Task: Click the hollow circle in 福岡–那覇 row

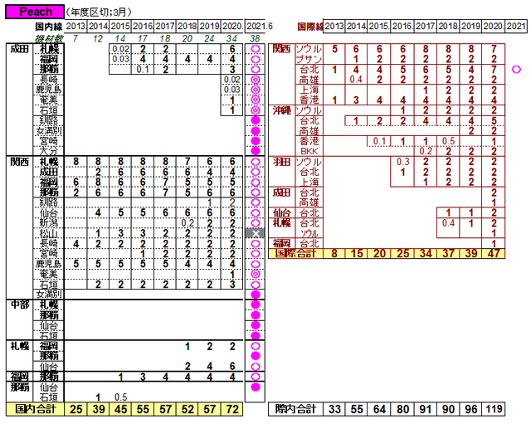Action: click(256, 377)
